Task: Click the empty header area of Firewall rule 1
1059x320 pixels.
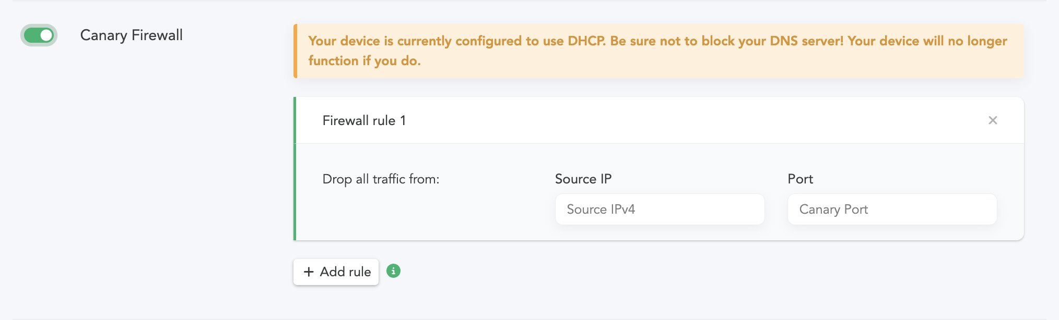Action: (x=679, y=121)
